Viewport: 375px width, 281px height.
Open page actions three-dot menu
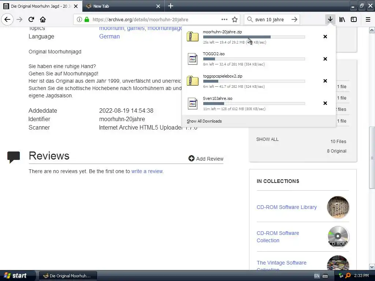(x=224, y=19)
